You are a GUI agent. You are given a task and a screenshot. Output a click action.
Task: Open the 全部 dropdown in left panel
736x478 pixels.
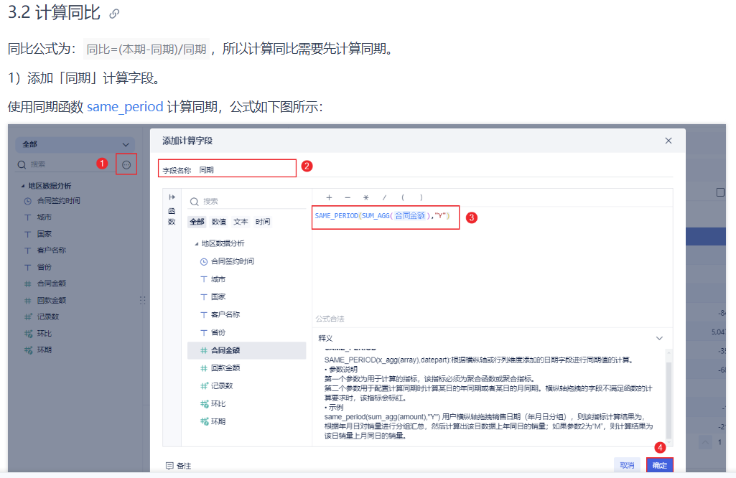[75, 144]
